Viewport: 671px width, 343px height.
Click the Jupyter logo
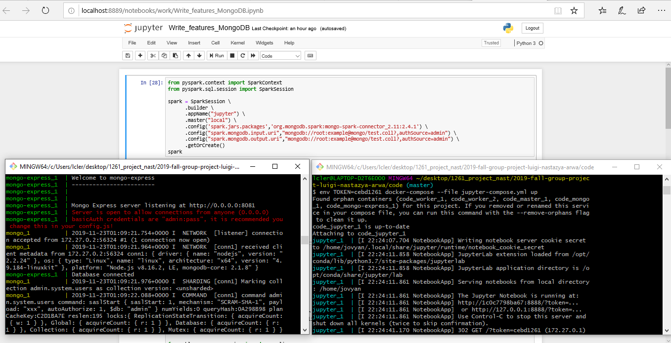143,28
